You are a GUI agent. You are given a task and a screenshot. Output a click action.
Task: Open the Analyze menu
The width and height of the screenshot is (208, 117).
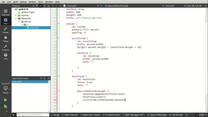point(32,2)
